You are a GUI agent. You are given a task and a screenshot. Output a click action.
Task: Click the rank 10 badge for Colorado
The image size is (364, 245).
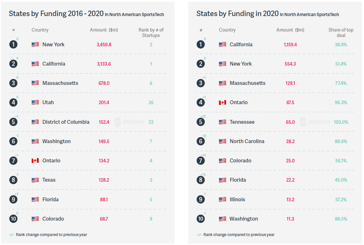tap(13, 219)
